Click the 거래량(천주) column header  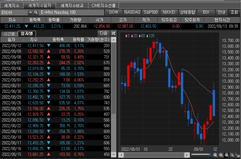point(98,40)
